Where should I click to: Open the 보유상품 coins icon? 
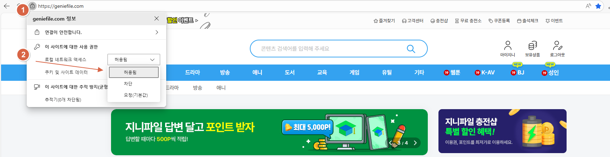coord(532,45)
